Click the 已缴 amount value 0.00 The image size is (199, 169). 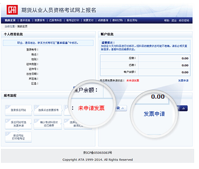[x=185, y=65]
